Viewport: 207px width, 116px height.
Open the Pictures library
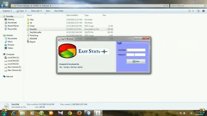(x=11, y=45)
